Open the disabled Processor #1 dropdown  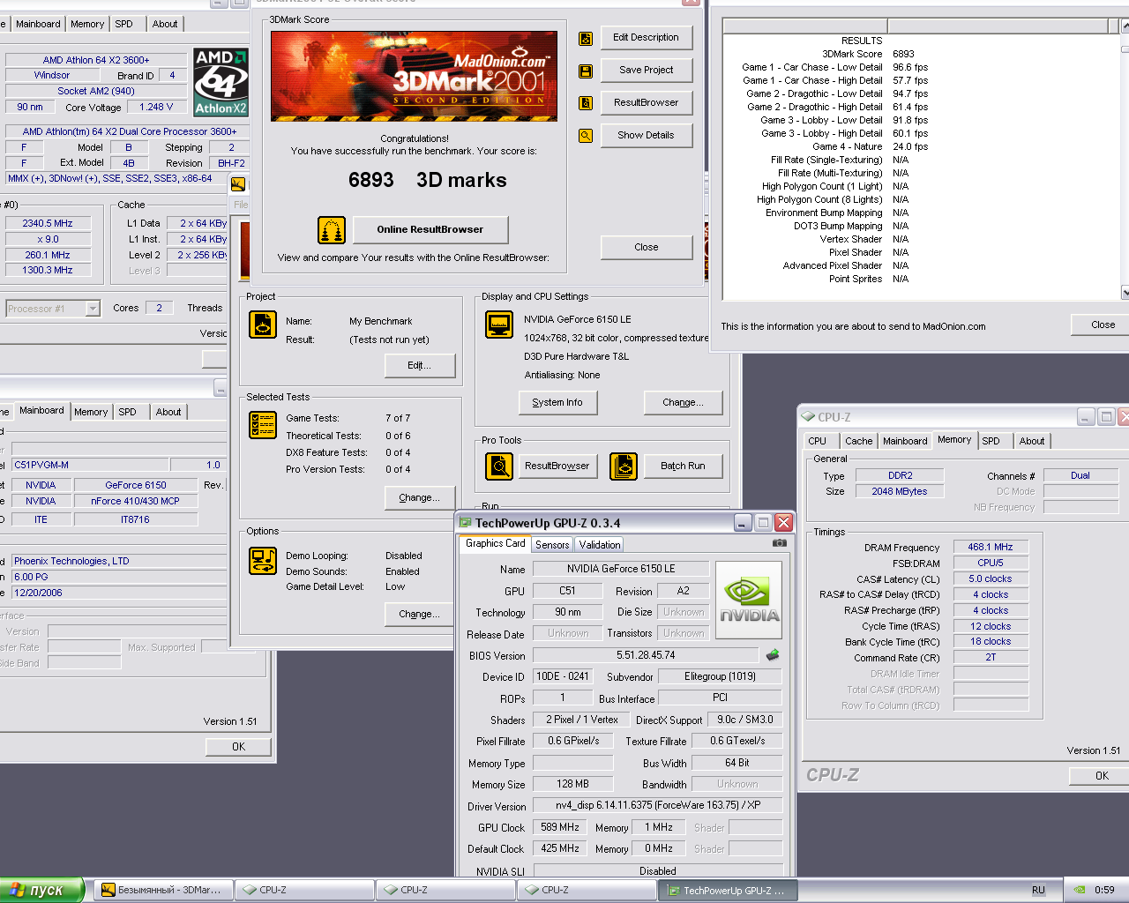pos(54,309)
